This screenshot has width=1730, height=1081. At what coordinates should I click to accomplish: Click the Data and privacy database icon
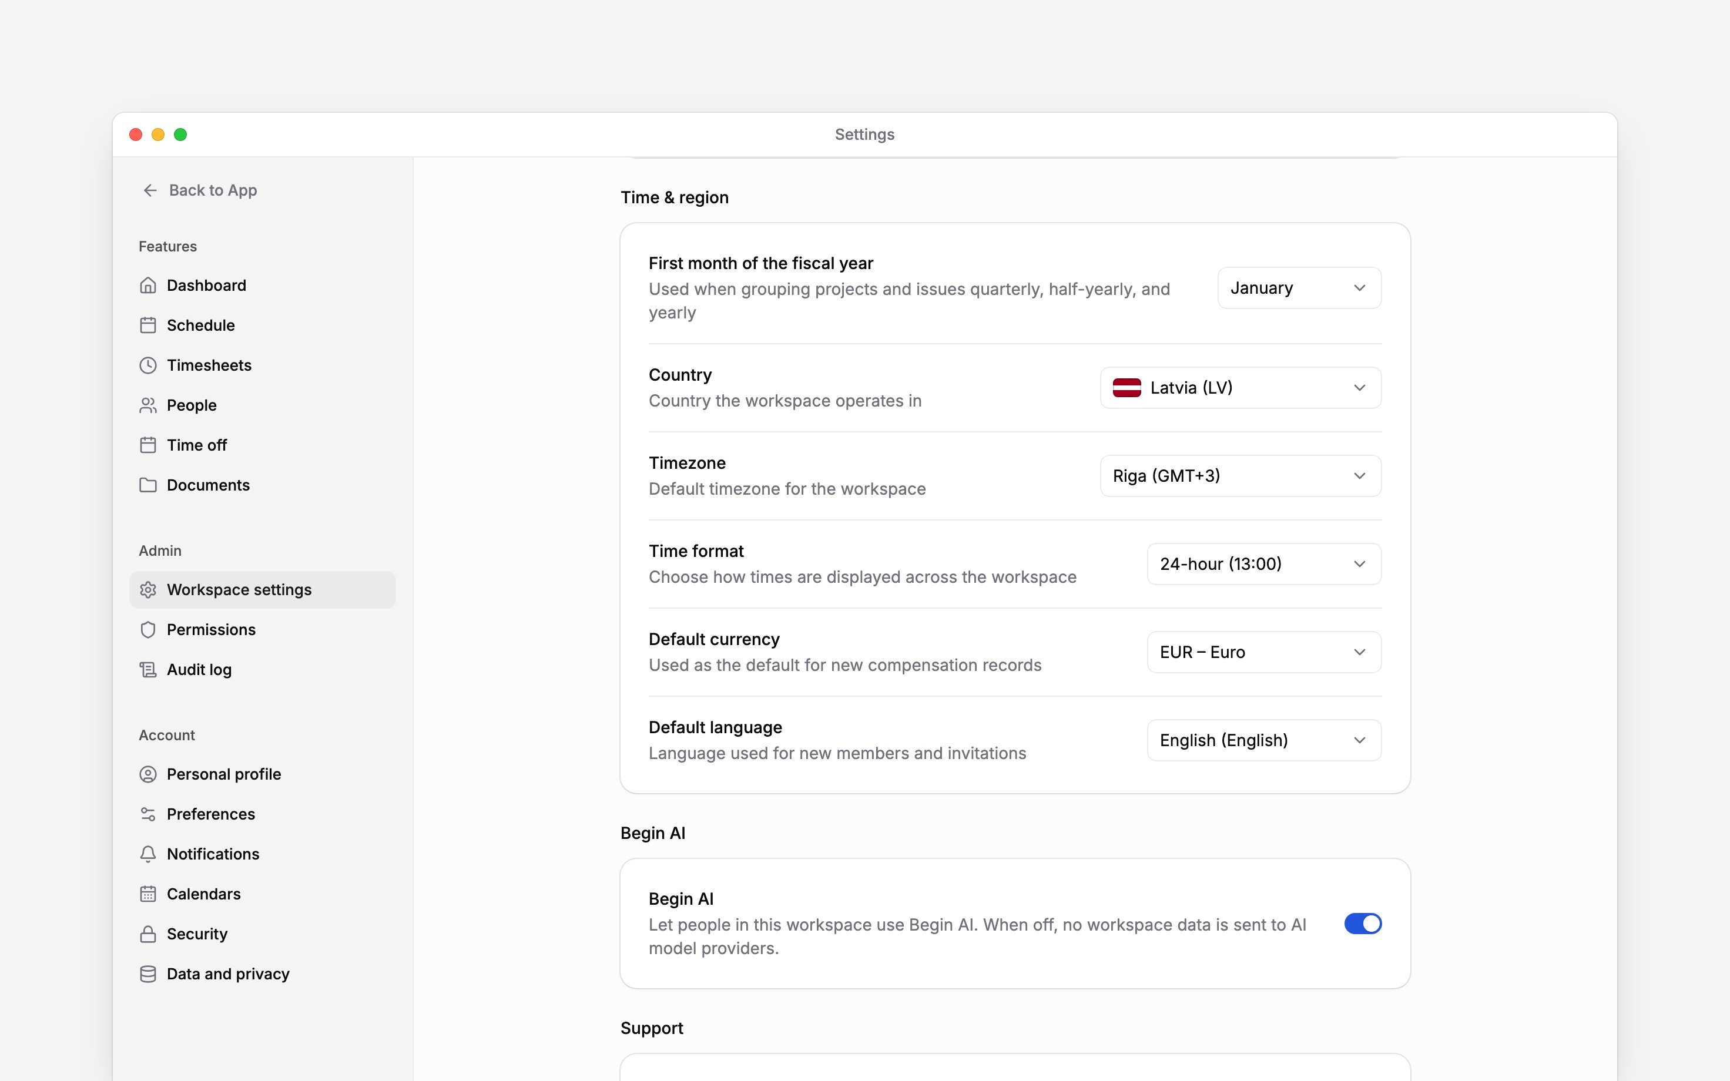click(148, 975)
